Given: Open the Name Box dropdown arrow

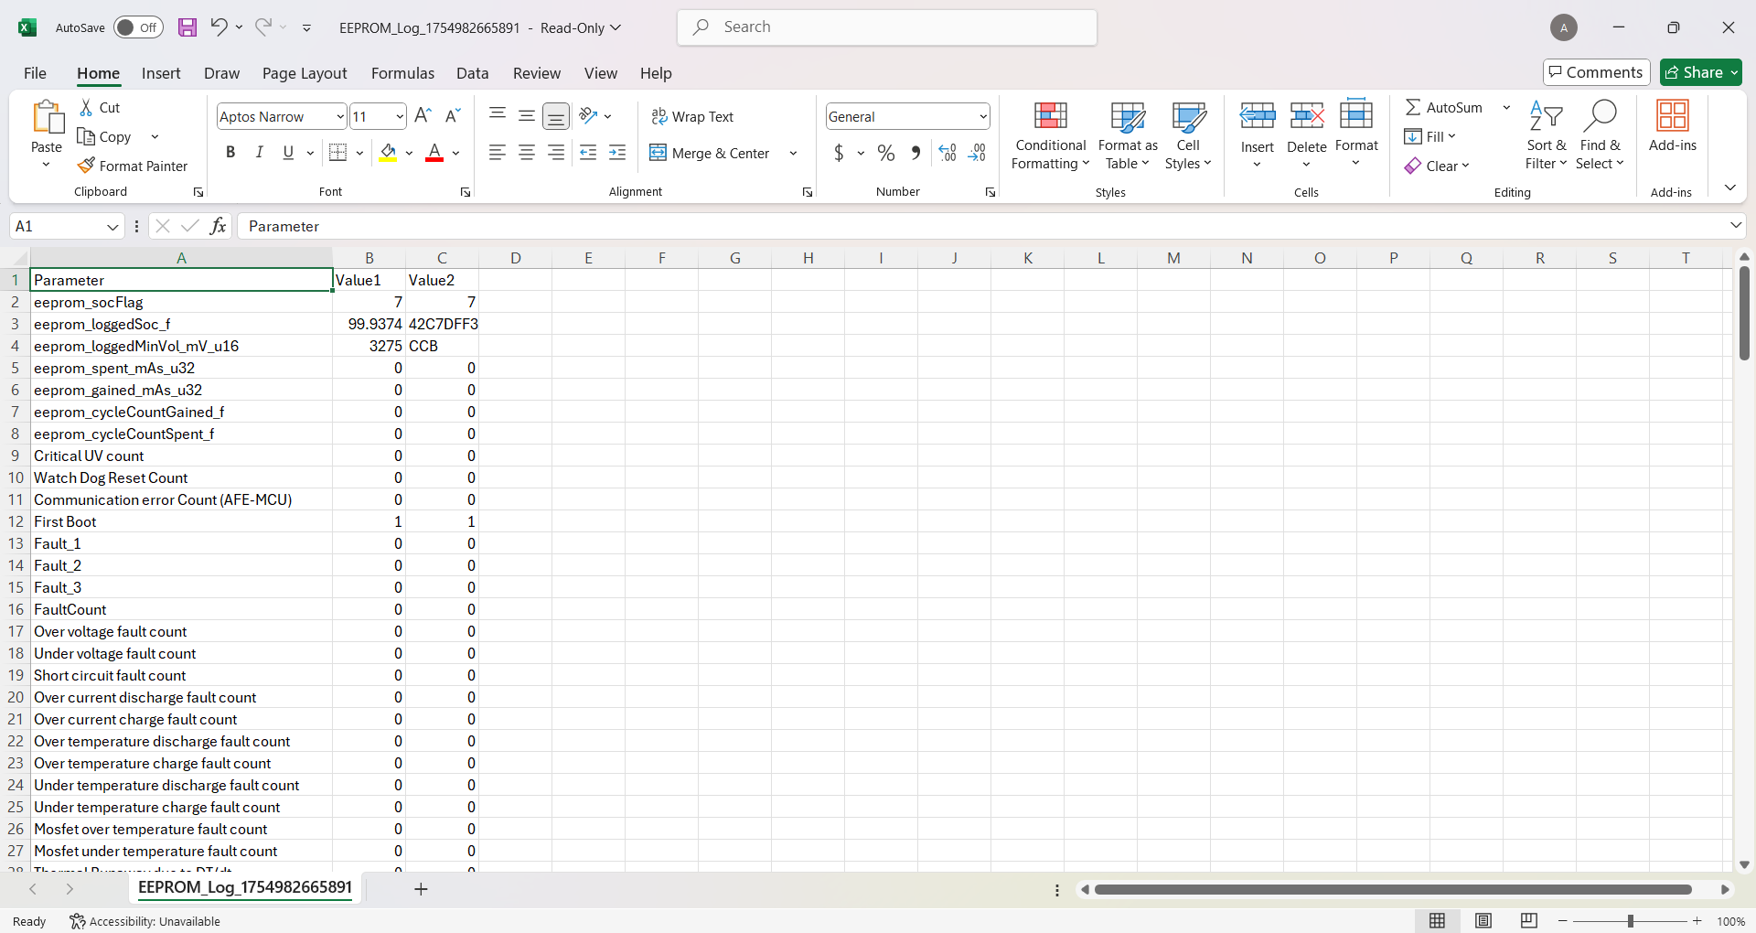Looking at the screenshot, I should [x=112, y=227].
